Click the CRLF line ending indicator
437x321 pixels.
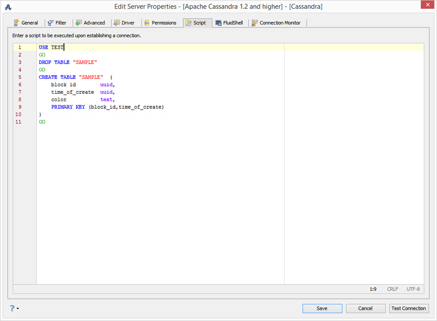(x=392, y=289)
